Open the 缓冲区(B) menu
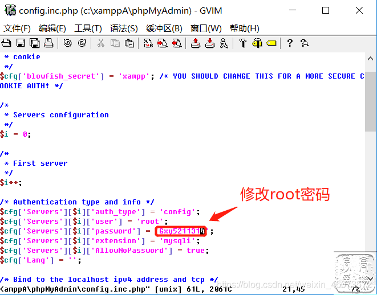 coord(164,28)
